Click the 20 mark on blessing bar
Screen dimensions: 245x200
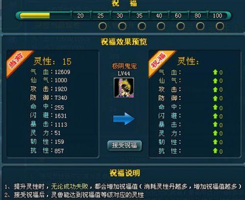pyautogui.click(x=80, y=16)
